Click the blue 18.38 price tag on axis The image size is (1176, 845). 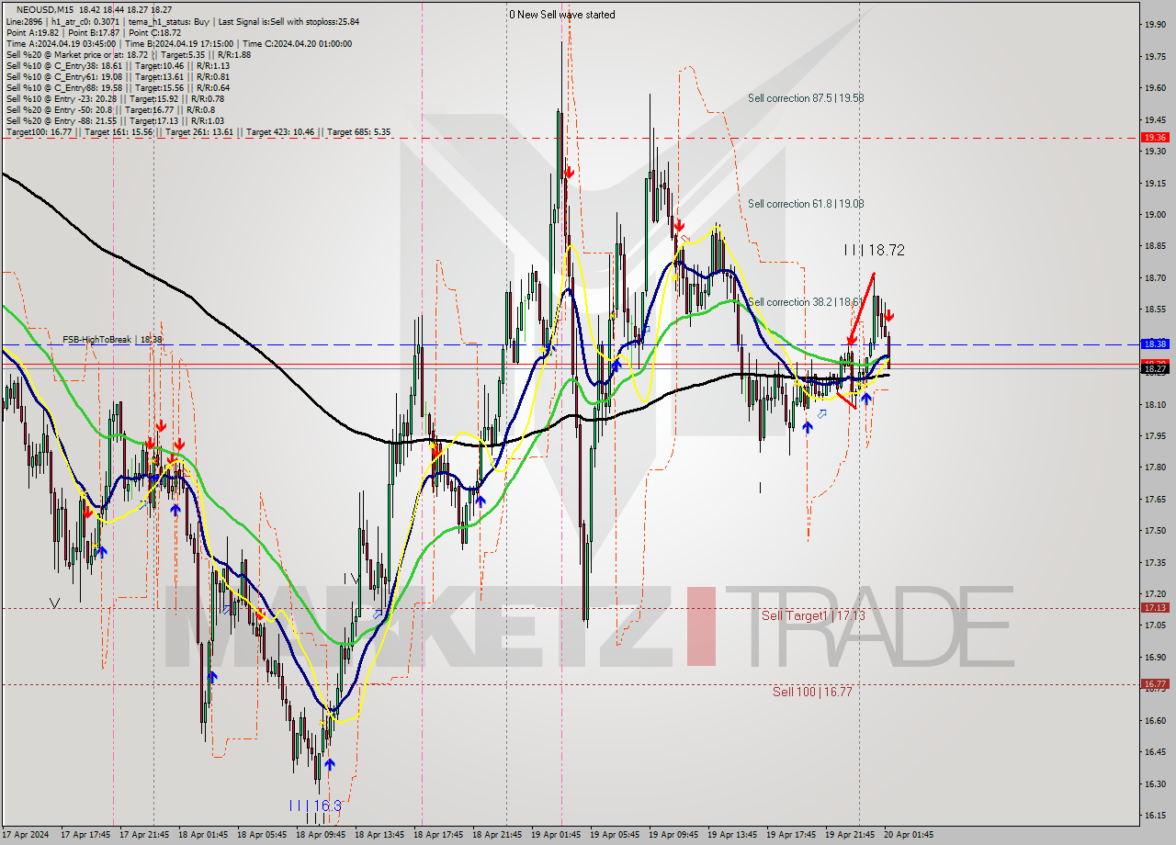[1155, 344]
